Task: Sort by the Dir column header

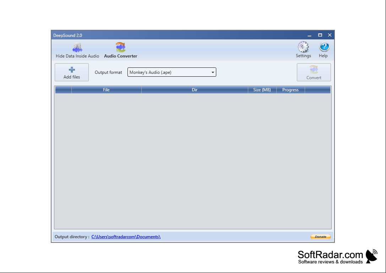Action: tap(195, 90)
